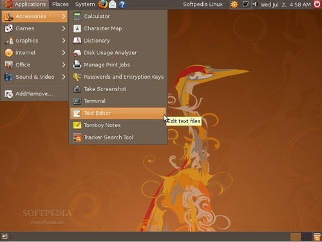Click the keys icon for Passwords and Encryption
322x242 pixels.
coord(77,77)
